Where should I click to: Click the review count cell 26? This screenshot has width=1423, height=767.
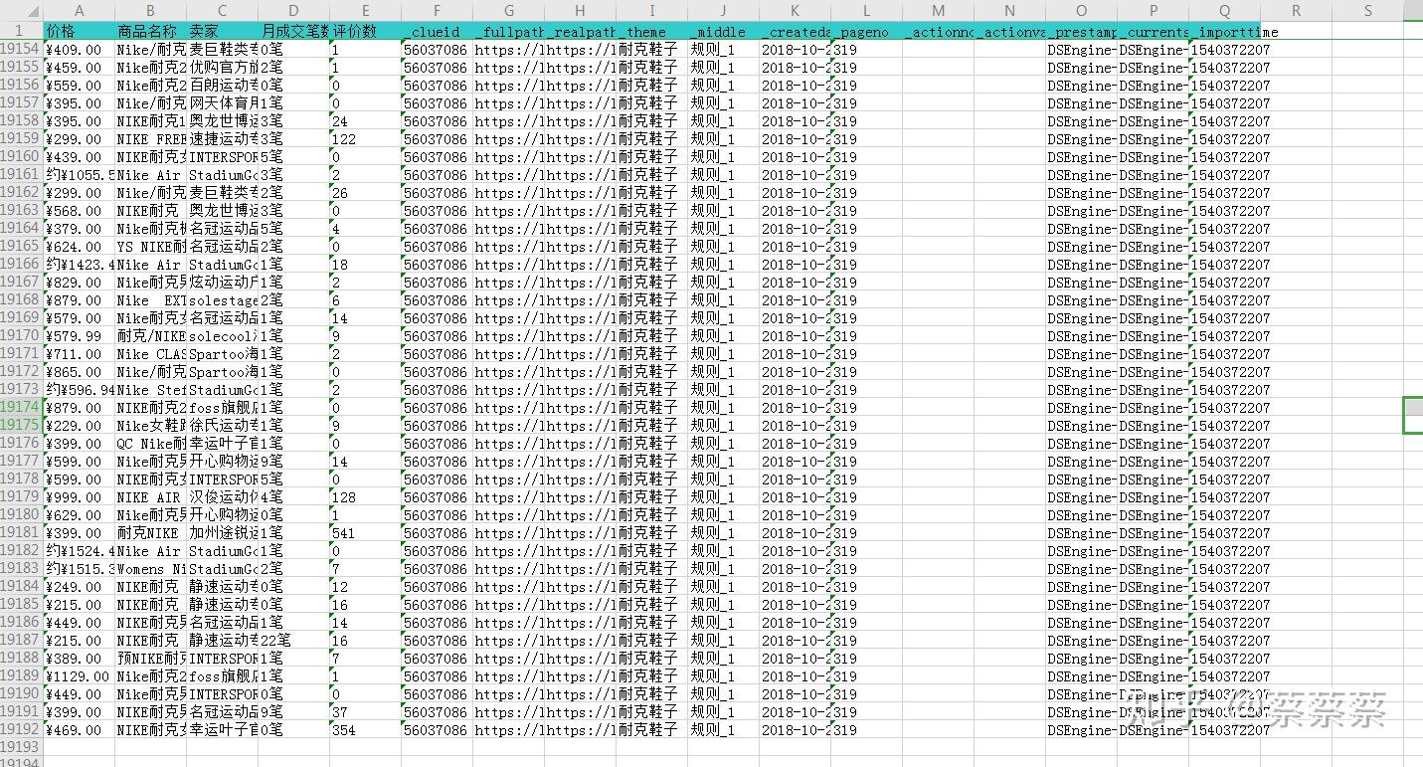[366, 193]
